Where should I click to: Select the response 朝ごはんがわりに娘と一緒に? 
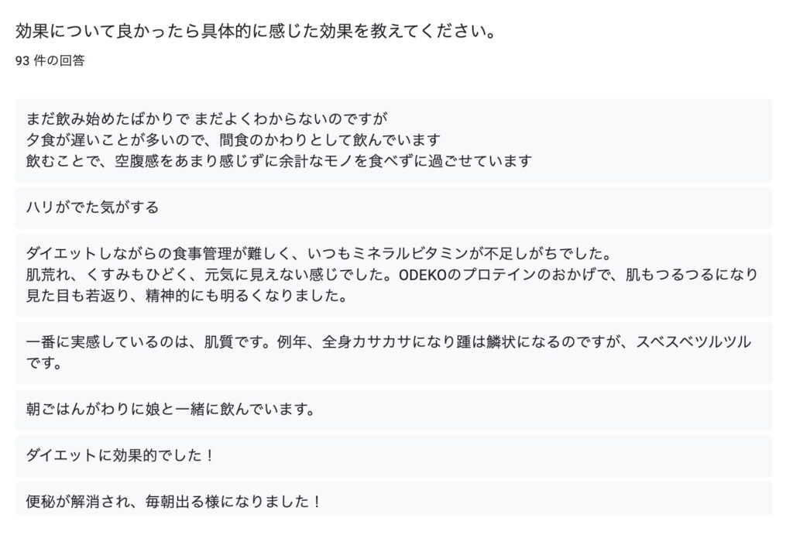click(x=393, y=410)
